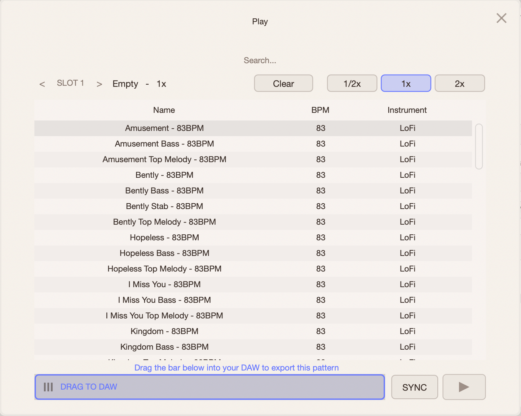Select the Kingdom Bass - 83BPM pattern

253,347
